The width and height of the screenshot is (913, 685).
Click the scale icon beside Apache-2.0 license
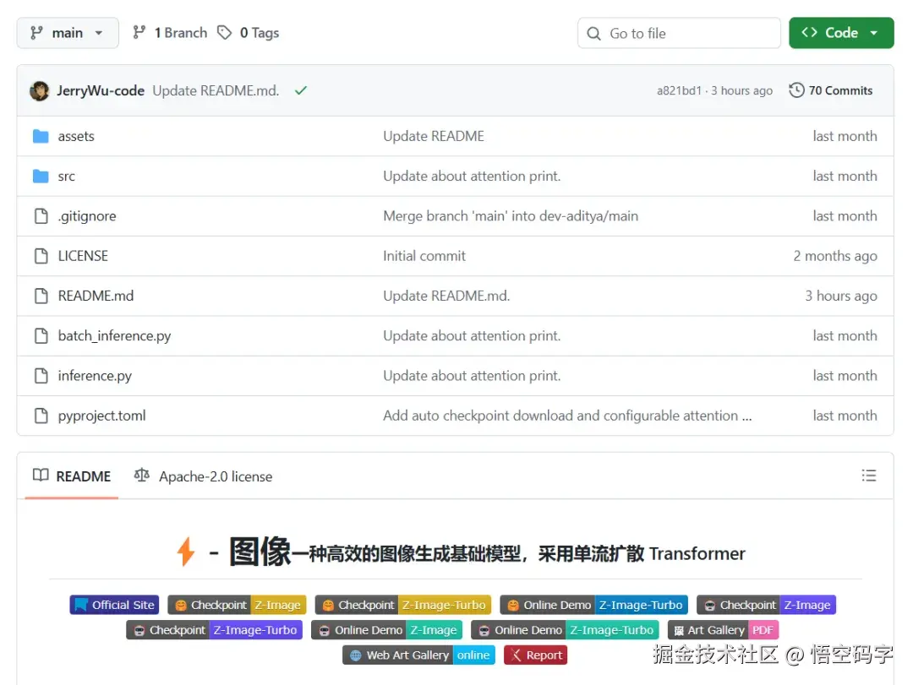click(141, 476)
